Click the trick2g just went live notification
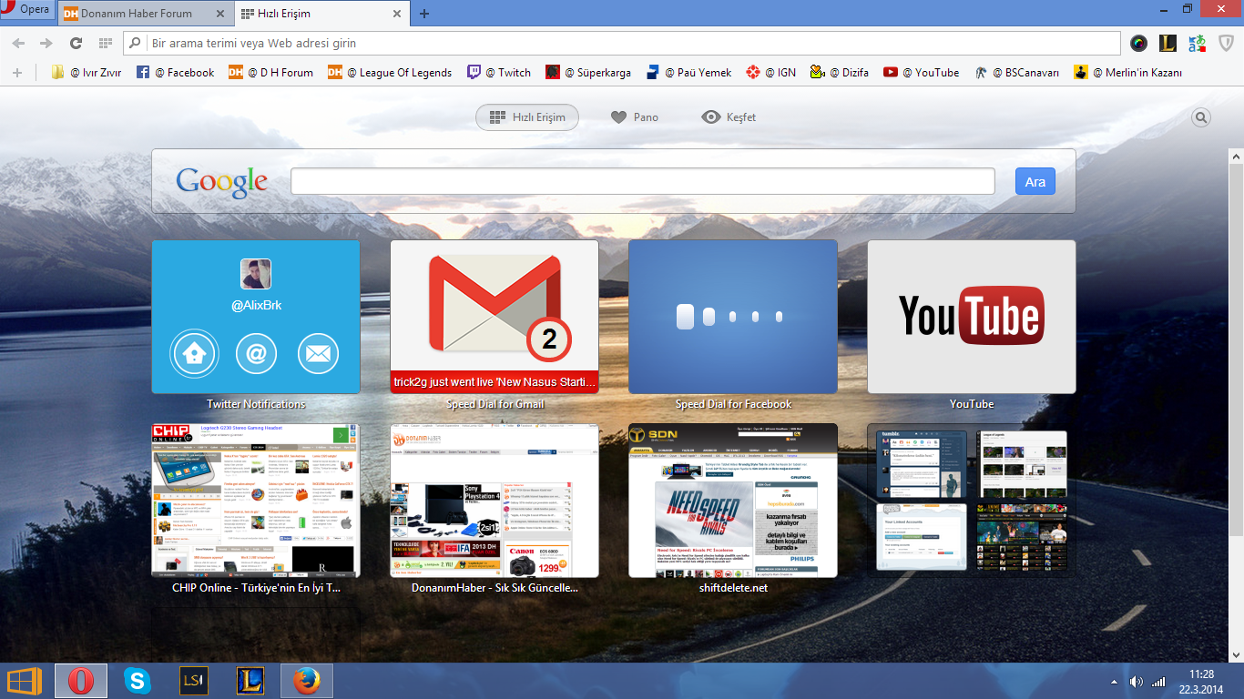The width and height of the screenshot is (1244, 699). tap(495, 382)
